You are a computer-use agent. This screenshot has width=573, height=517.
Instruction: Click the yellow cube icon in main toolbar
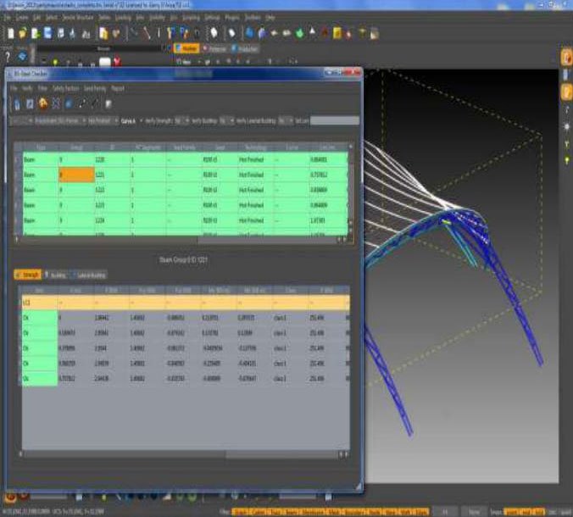pos(337,34)
